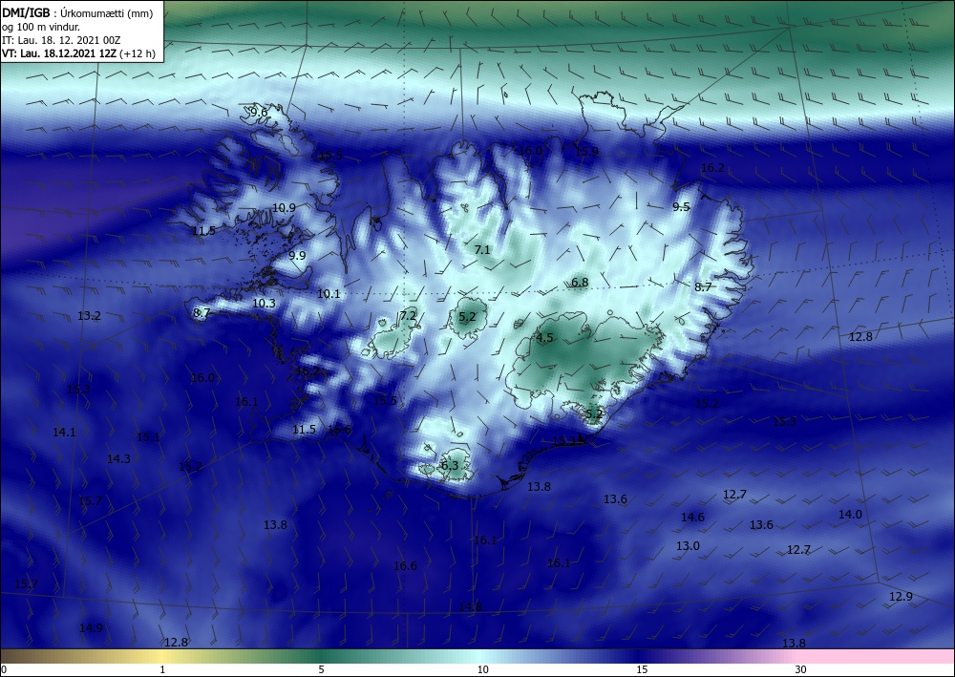
Task: Click the 13.2 value west of Iceland
Action: click(x=89, y=316)
